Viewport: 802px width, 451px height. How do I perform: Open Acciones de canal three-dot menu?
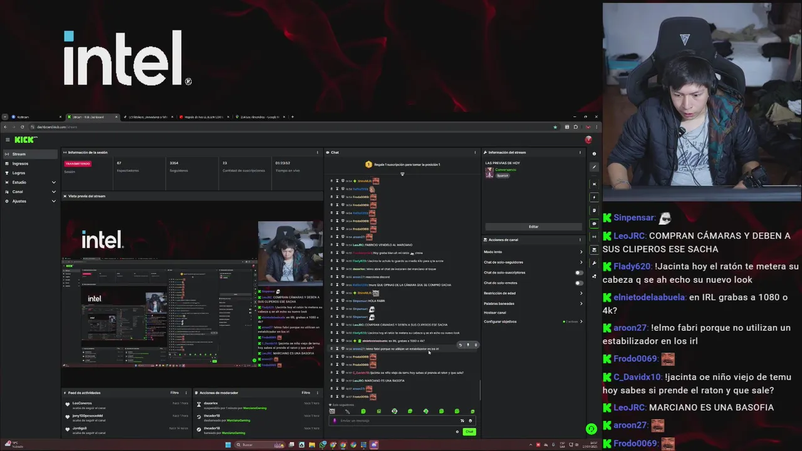[x=580, y=239]
